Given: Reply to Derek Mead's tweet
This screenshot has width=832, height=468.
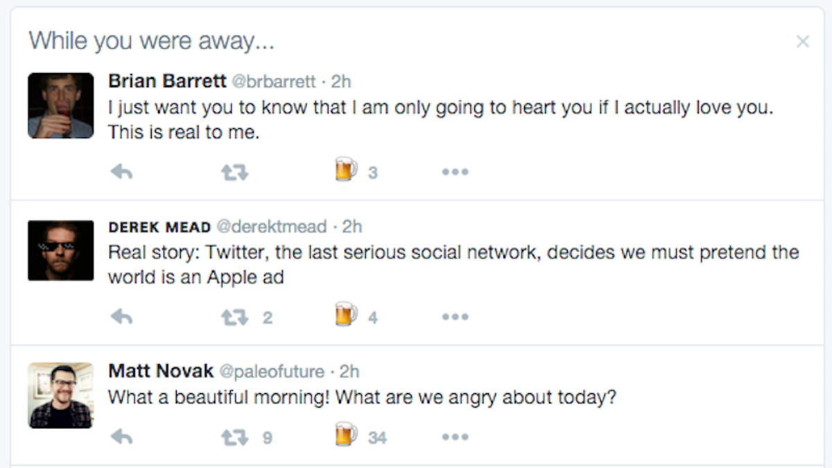Looking at the screenshot, I should 122,317.
